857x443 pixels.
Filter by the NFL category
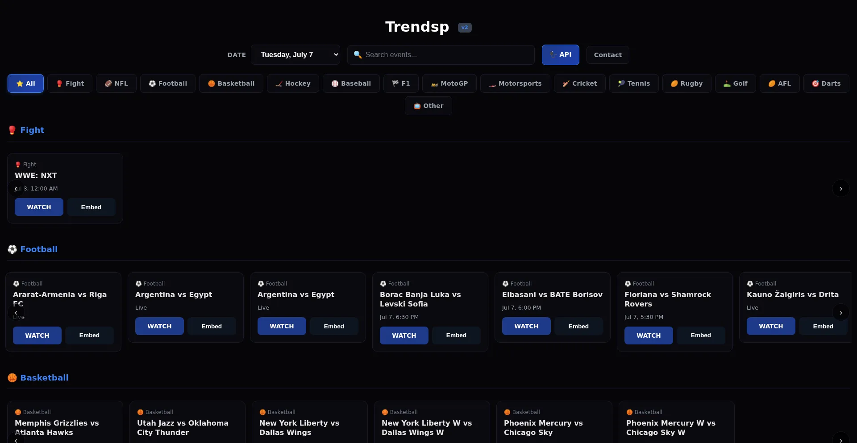[x=116, y=83]
